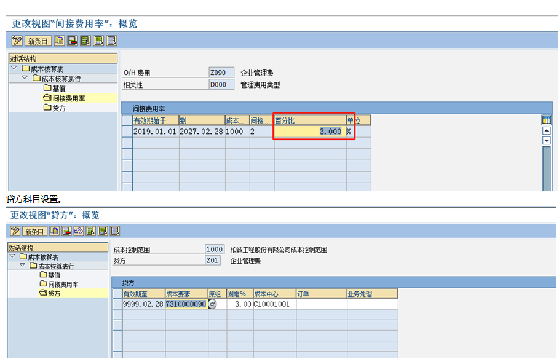Toggle display/change mode in 贷方 view toolbar
This screenshot has height=359, width=559.
[x=15, y=231]
